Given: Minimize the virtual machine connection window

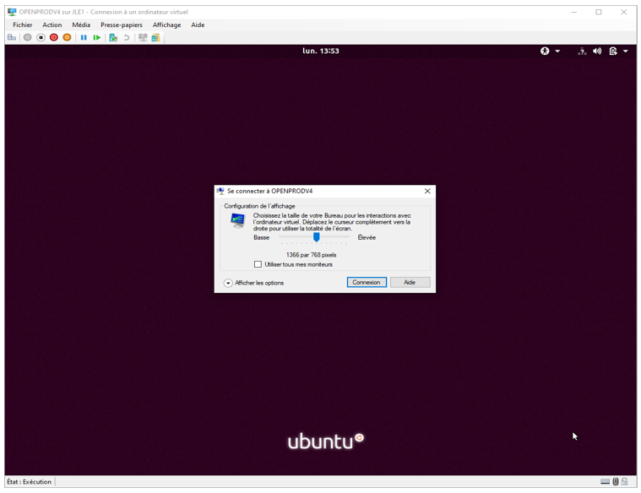Looking at the screenshot, I should [574, 13].
